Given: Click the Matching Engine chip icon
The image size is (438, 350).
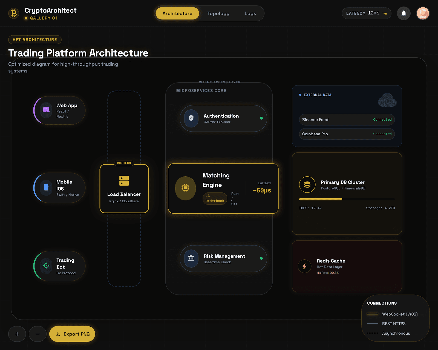Looking at the screenshot, I should (185, 188).
